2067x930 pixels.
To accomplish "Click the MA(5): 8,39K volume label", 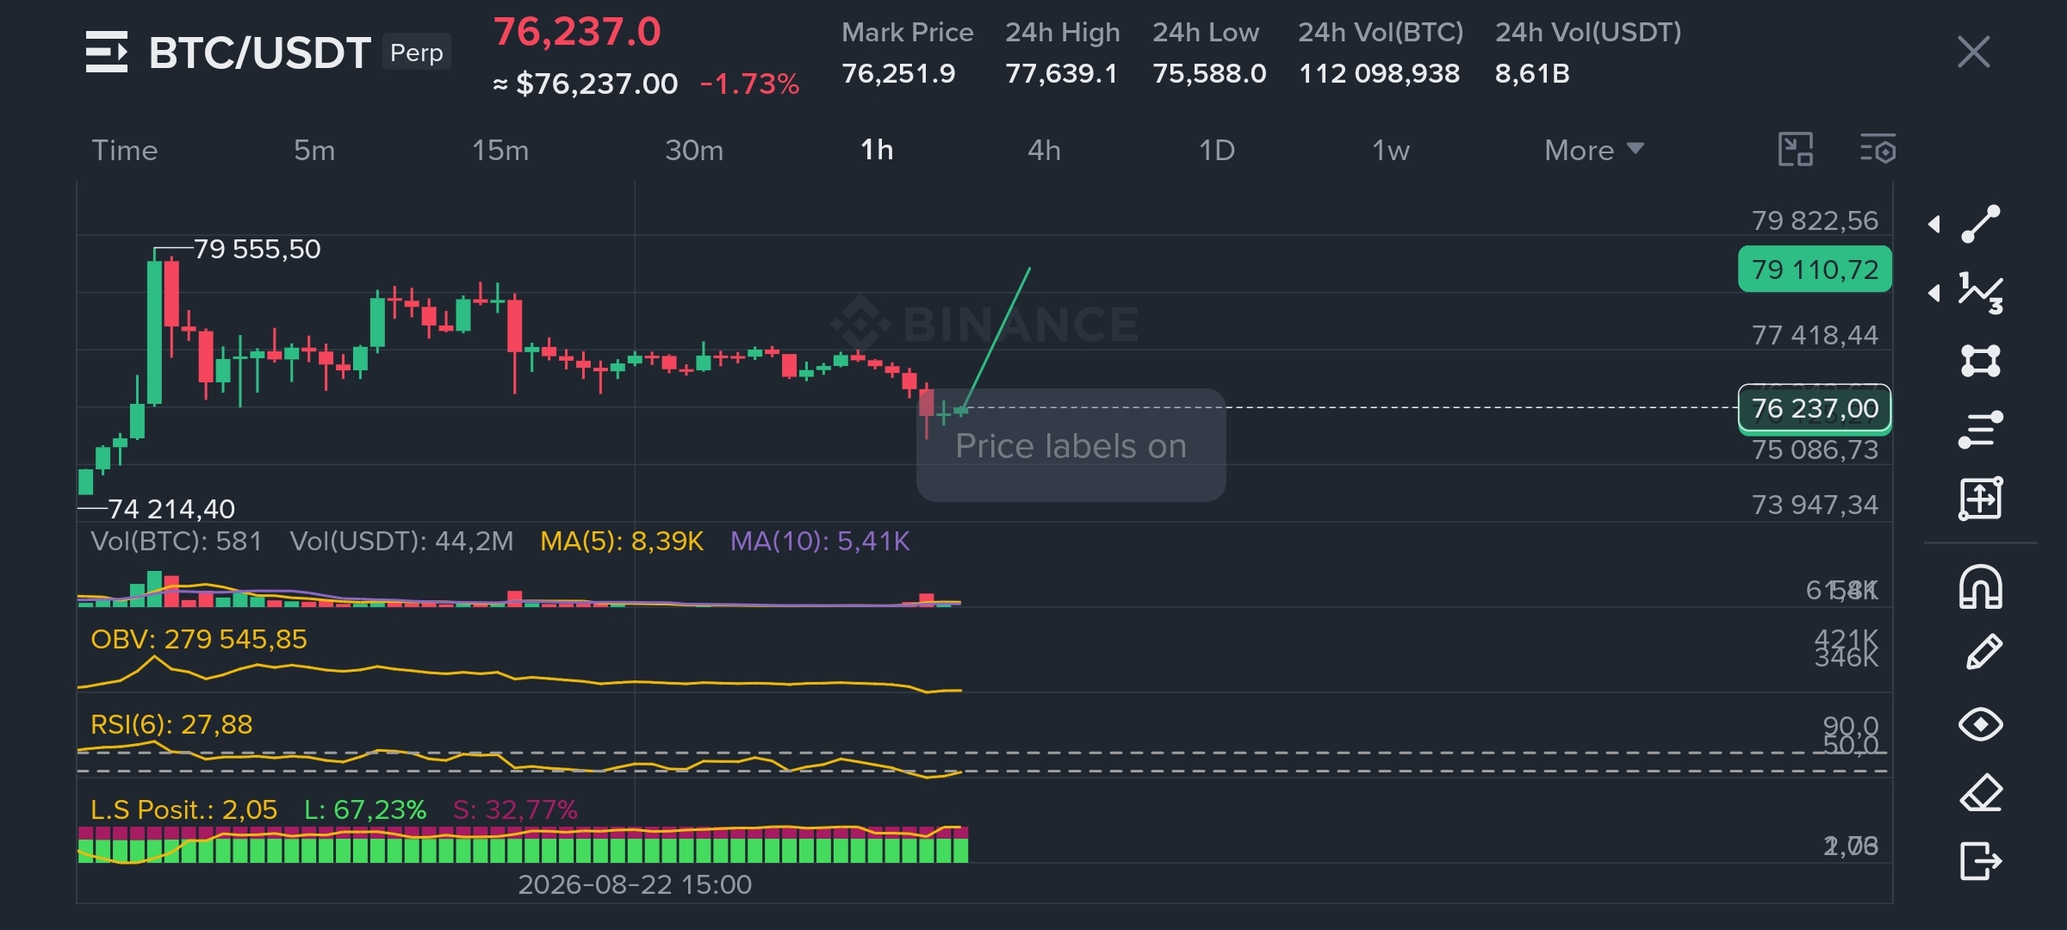I will click(622, 541).
